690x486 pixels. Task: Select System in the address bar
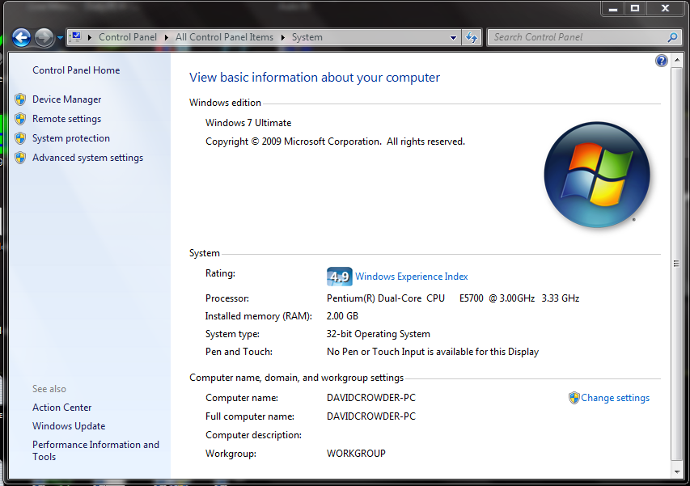coord(307,37)
